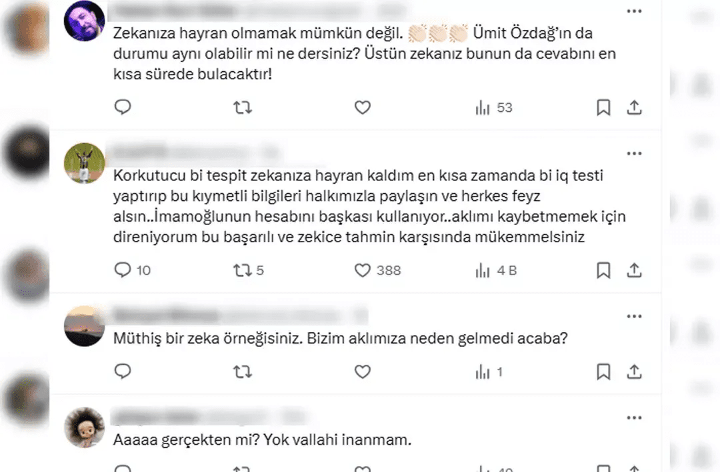Open more options on the 'Aaaaa gerçekten mi' tweet
This screenshot has height=472, width=720.
pyautogui.click(x=634, y=418)
